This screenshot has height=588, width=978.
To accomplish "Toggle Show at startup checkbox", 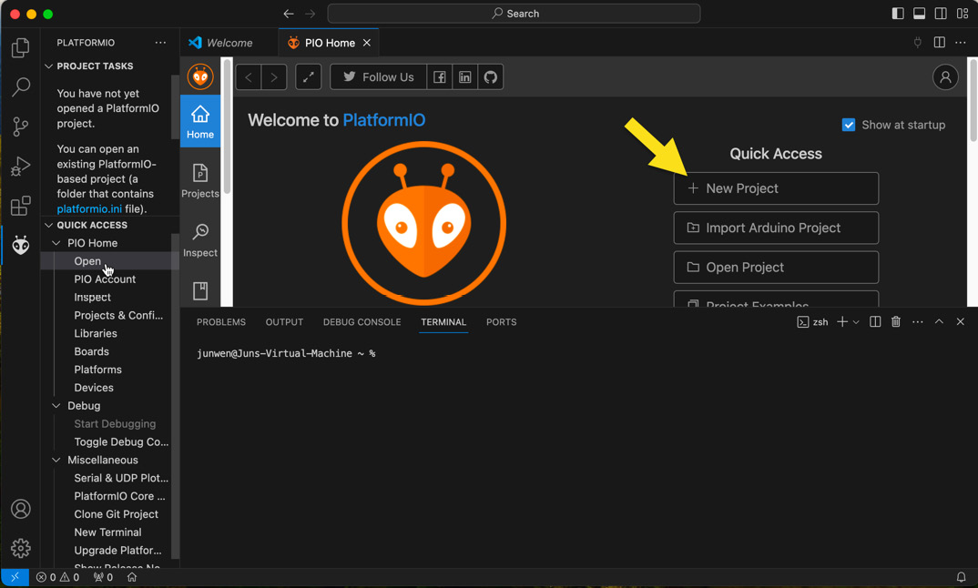I will [x=849, y=125].
